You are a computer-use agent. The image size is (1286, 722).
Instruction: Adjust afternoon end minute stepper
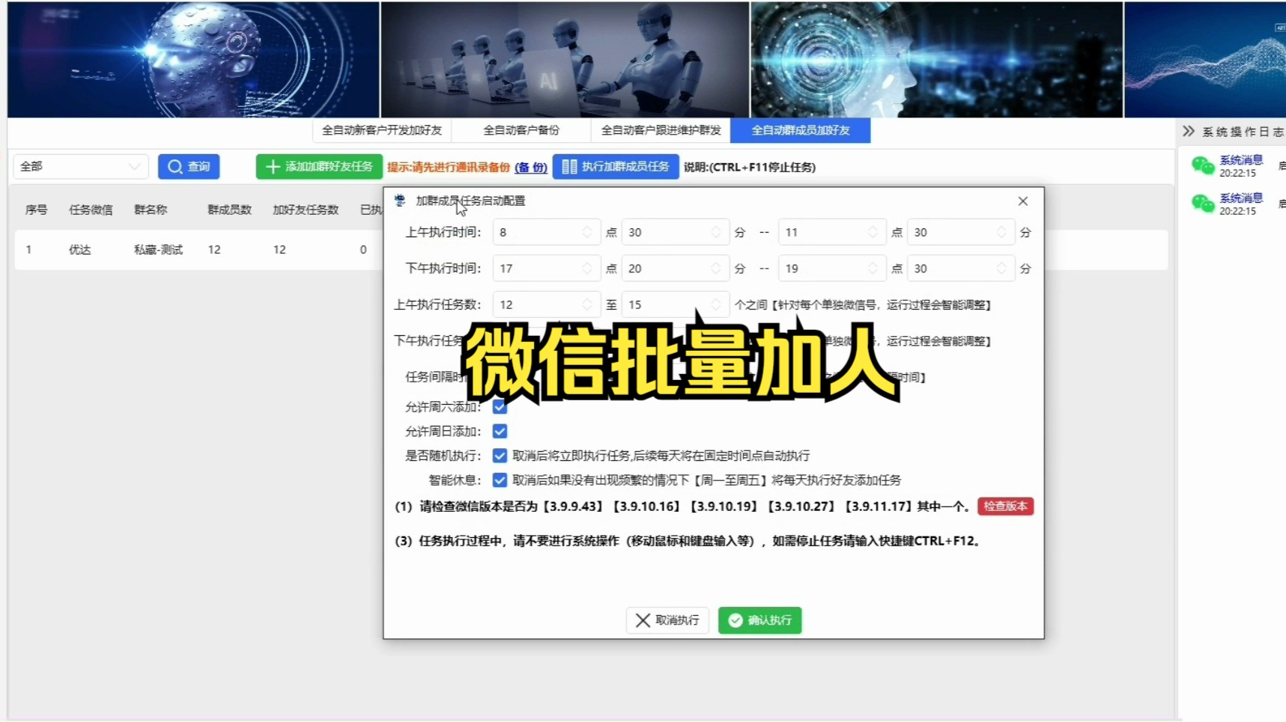(1001, 268)
